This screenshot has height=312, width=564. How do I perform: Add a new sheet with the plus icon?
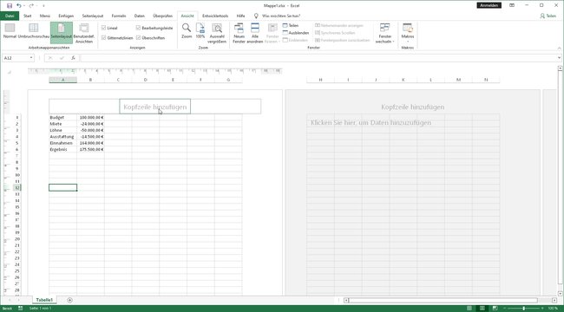click(x=69, y=300)
